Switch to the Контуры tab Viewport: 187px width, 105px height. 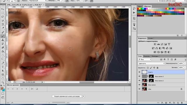155,56
